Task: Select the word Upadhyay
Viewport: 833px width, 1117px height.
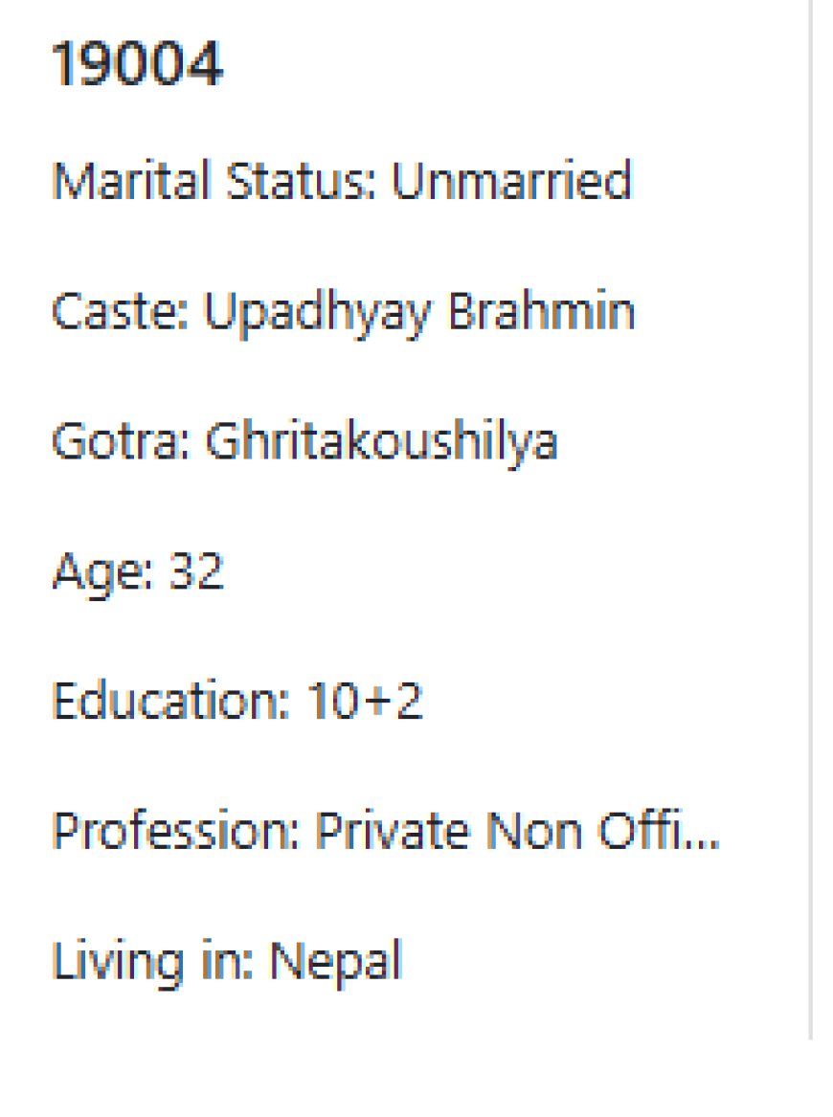Action: tap(318, 314)
